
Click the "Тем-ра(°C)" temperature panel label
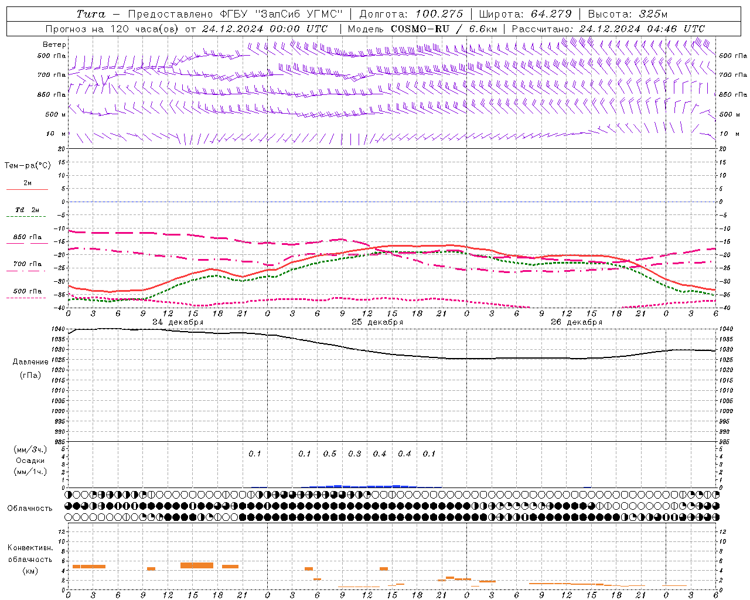point(28,166)
